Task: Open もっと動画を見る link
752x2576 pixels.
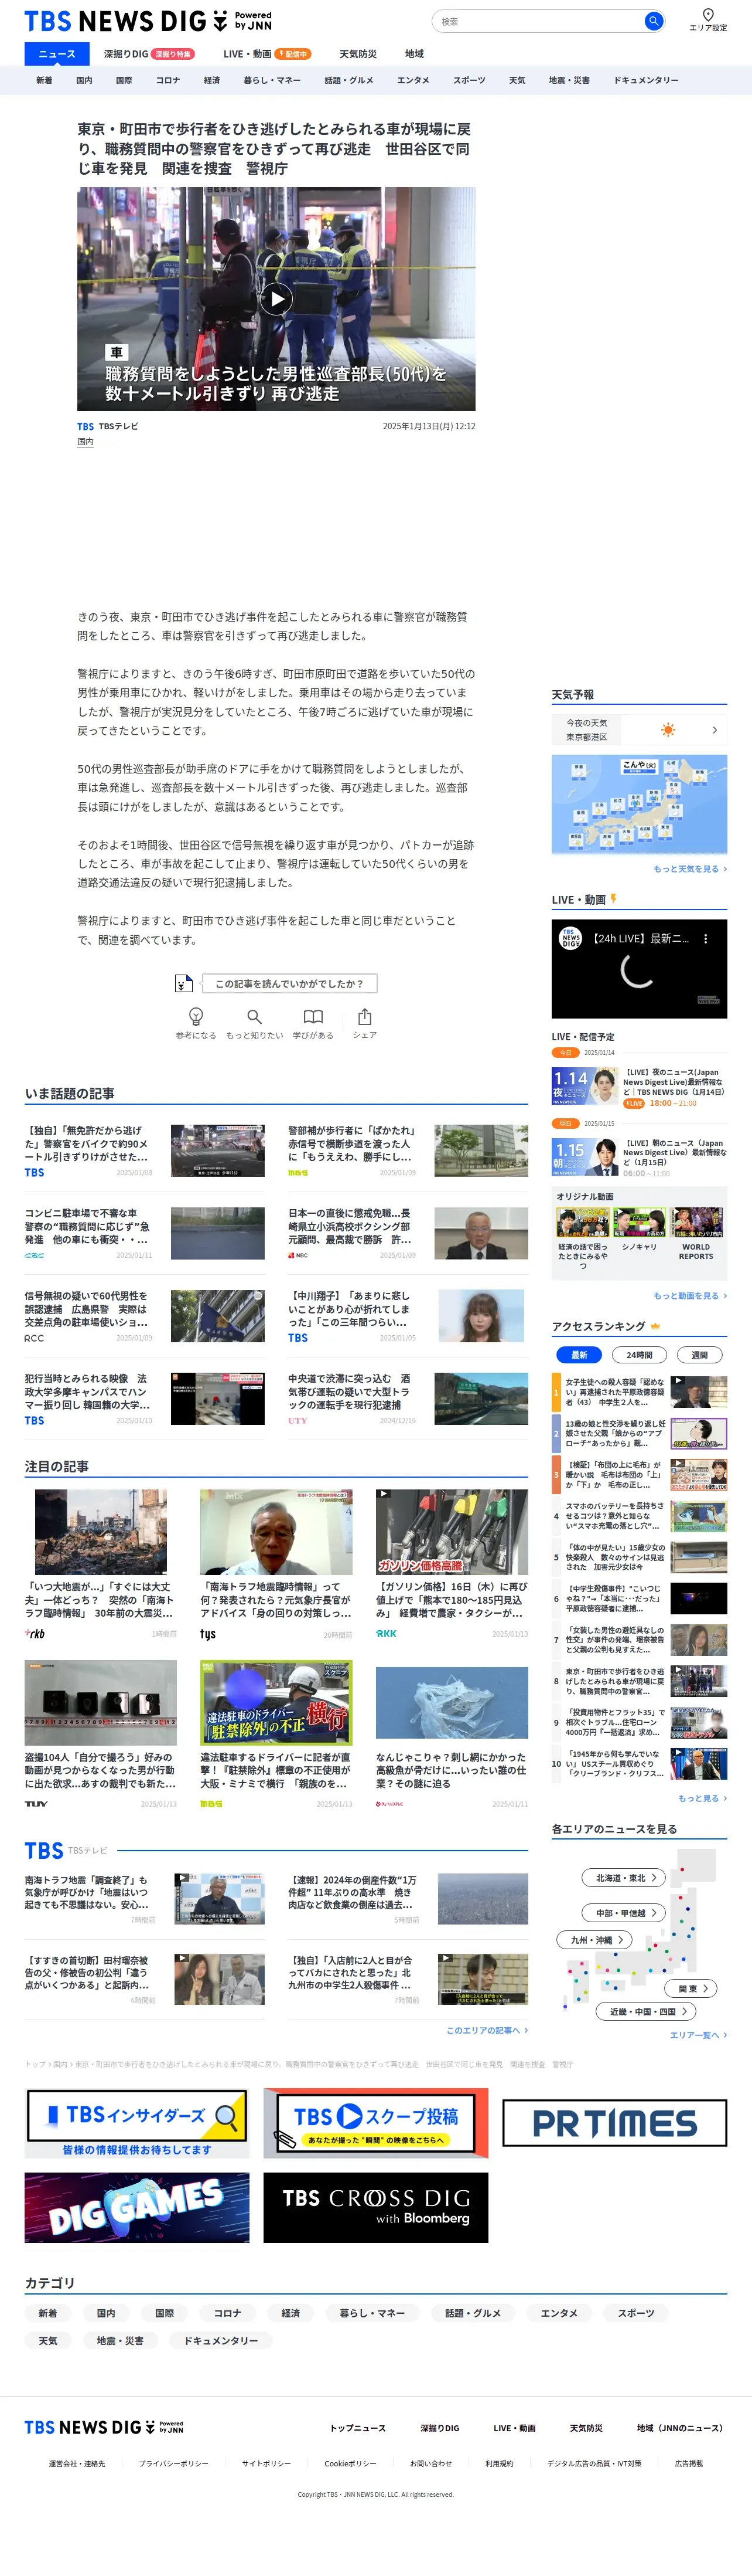Action: 690,1296
